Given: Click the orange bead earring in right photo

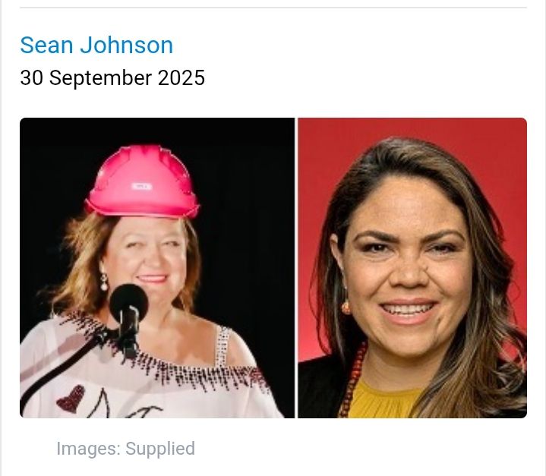Looking at the screenshot, I should tap(346, 306).
